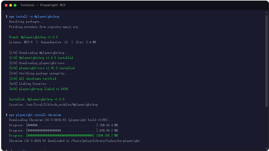
Task: Click 'Downloading Chromium 132.0.6834.83' line
Action: coord(61,120)
